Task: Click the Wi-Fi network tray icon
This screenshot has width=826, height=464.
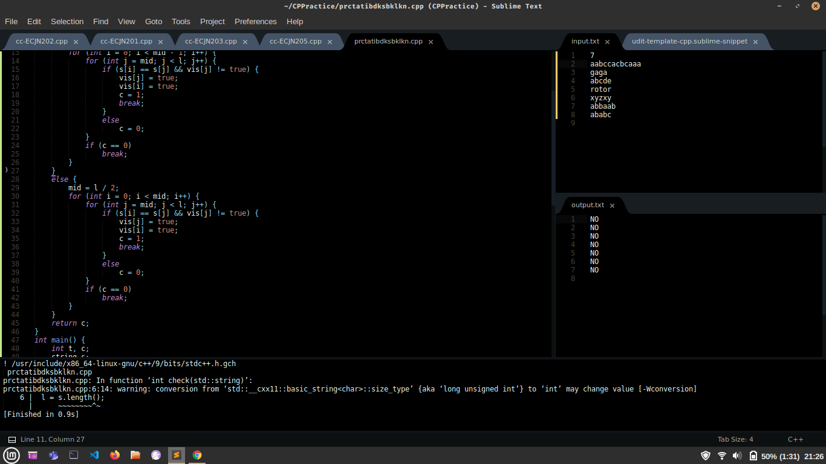Action: tap(722, 456)
